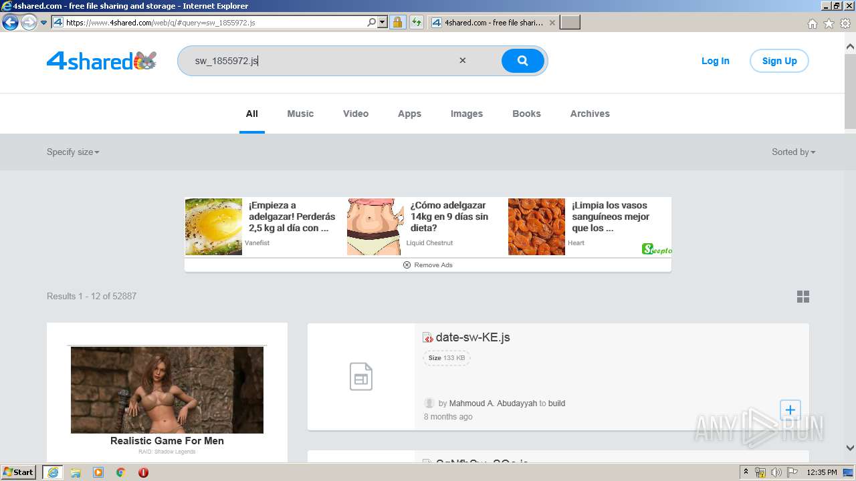The height and width of the screenshot is (481, 856).
Task: Click the Log In link
Action: [715, 61]
